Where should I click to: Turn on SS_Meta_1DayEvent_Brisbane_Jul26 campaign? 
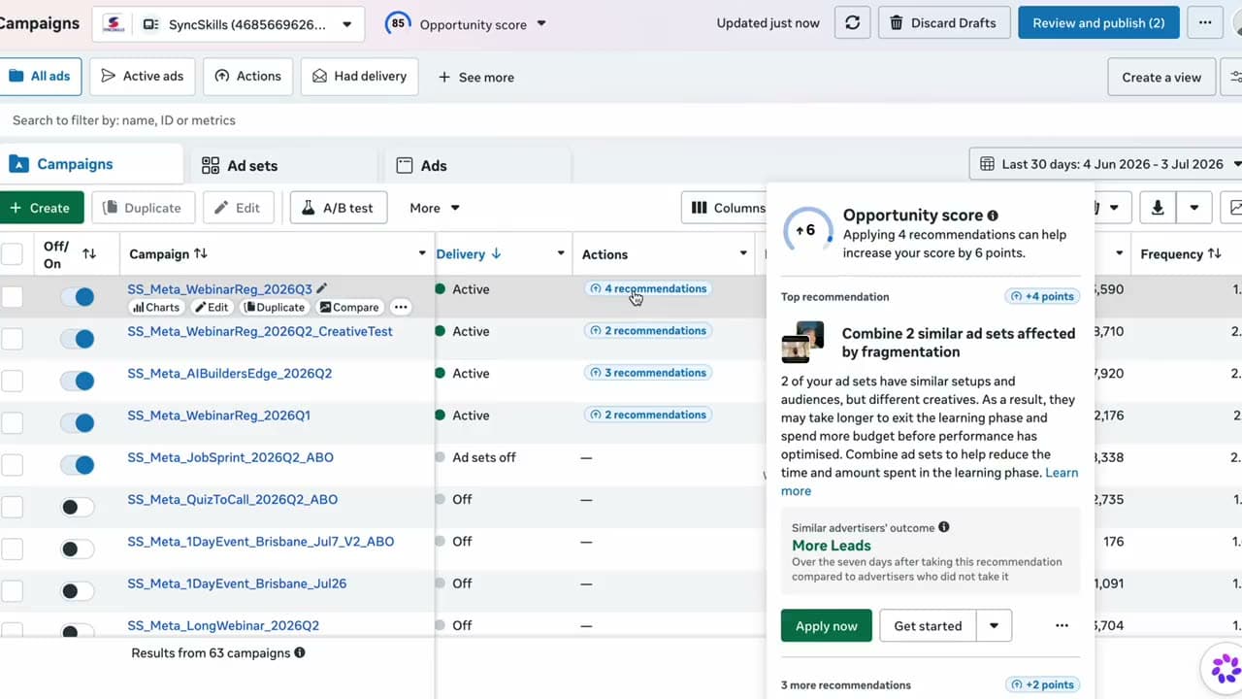point(77,591)
